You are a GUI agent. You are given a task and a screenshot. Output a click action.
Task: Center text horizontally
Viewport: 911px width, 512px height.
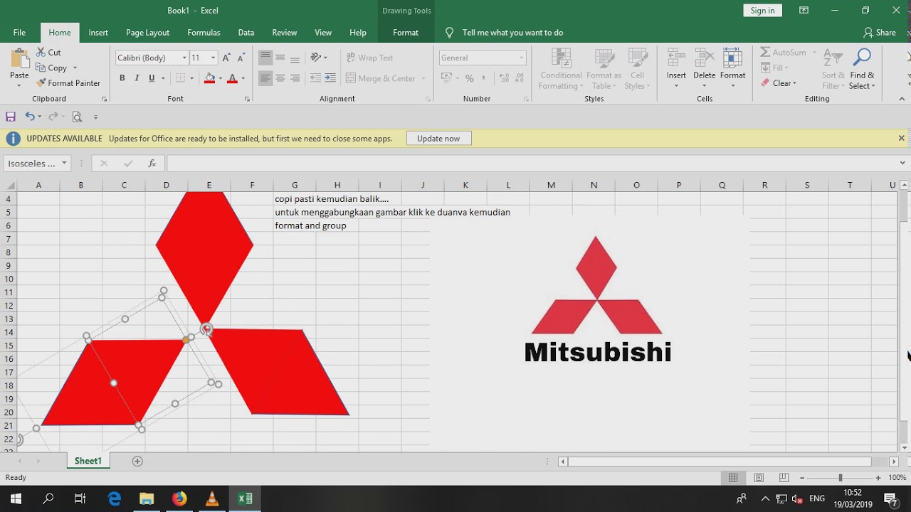pos(280,78)
